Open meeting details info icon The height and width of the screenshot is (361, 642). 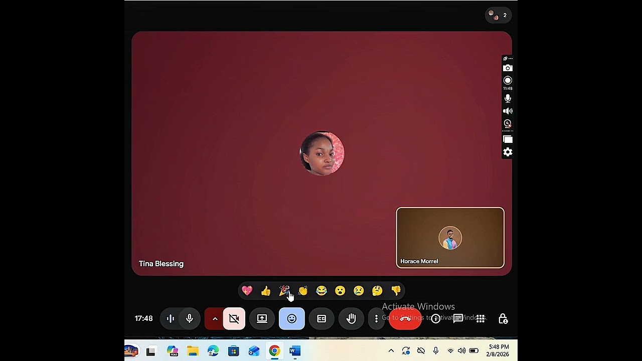click(436, 318)
